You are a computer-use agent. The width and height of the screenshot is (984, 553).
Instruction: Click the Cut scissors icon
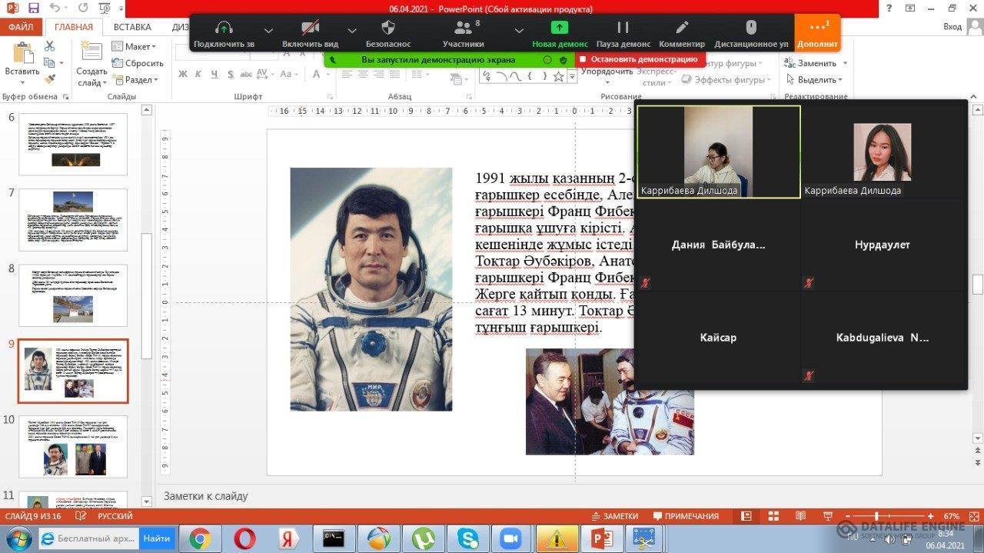click(50, 46)
